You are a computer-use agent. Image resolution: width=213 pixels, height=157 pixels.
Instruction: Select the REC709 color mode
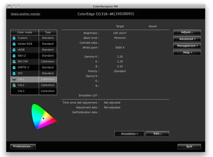(x=34, y=61)
